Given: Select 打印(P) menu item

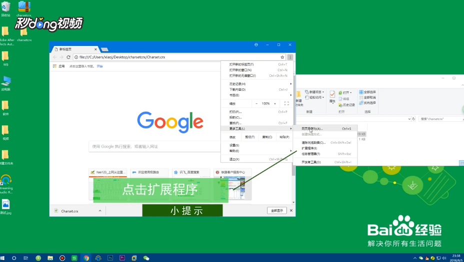Looking at the screenshot, I should click(257, 112).
